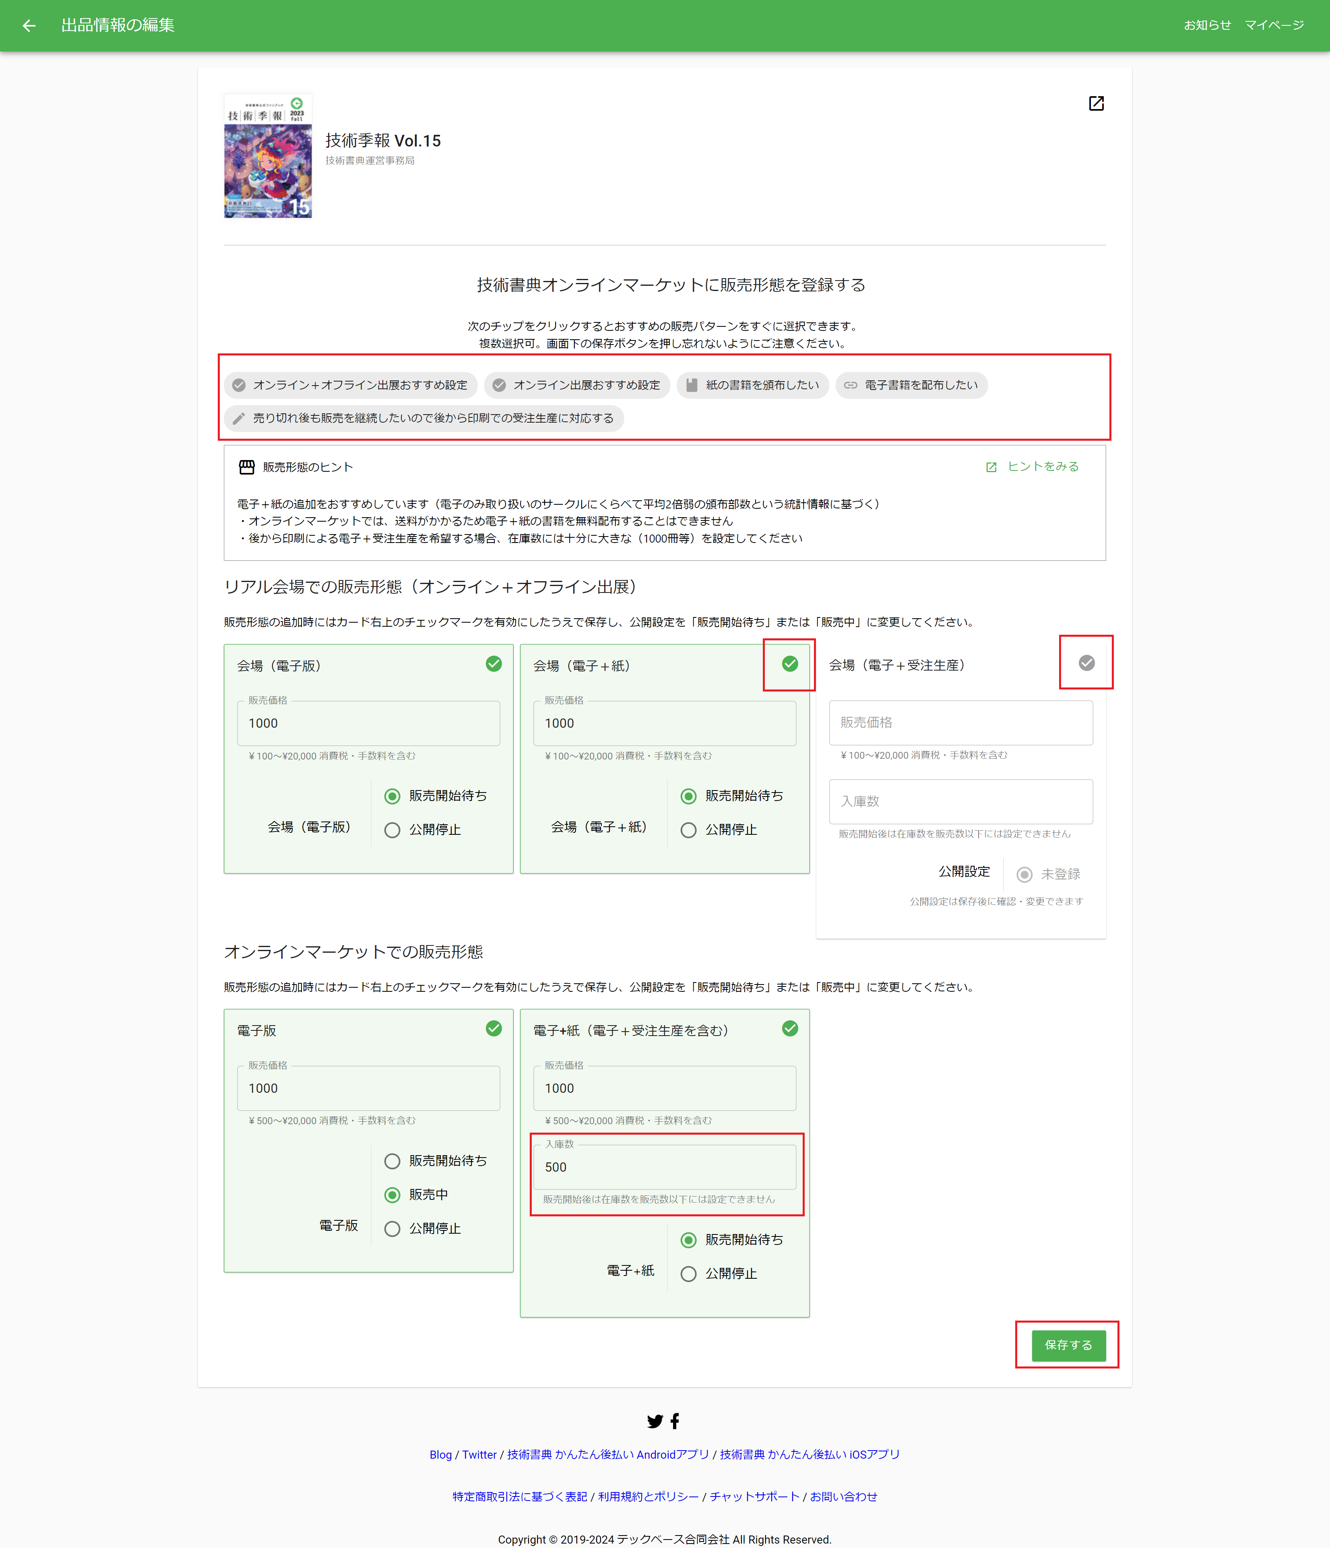
Task: Open the listing in a new window icon
Action: pos(1096,103)
